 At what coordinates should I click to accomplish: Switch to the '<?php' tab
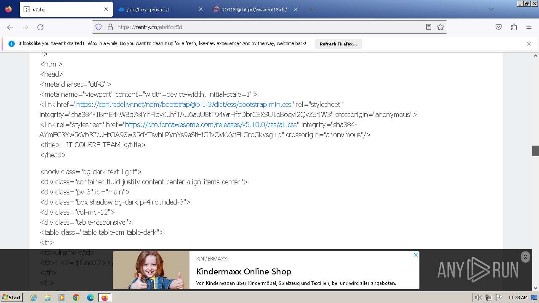coord(65,9)
